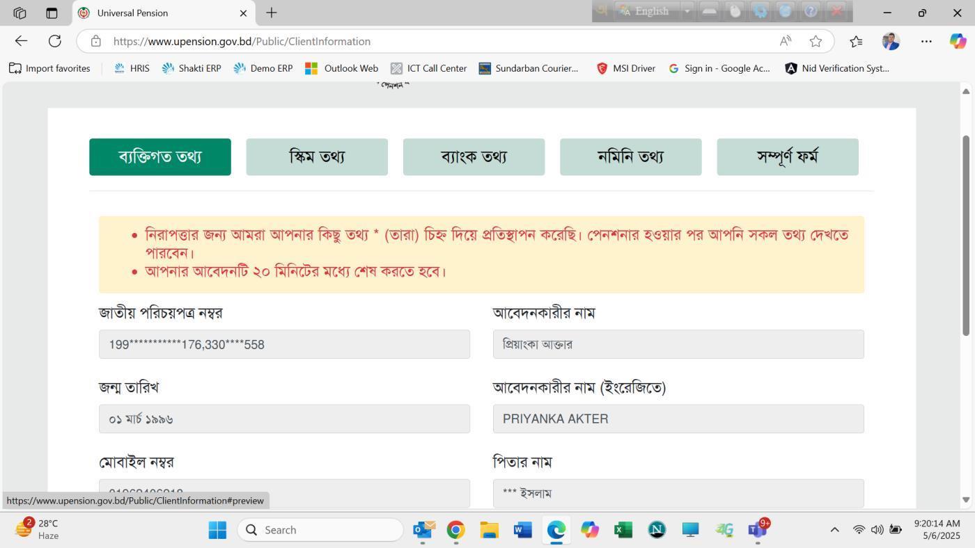This screenshot has height=548, width=975.
Task: Click the mouse icon in Avro bar
Action: (735, 11)
